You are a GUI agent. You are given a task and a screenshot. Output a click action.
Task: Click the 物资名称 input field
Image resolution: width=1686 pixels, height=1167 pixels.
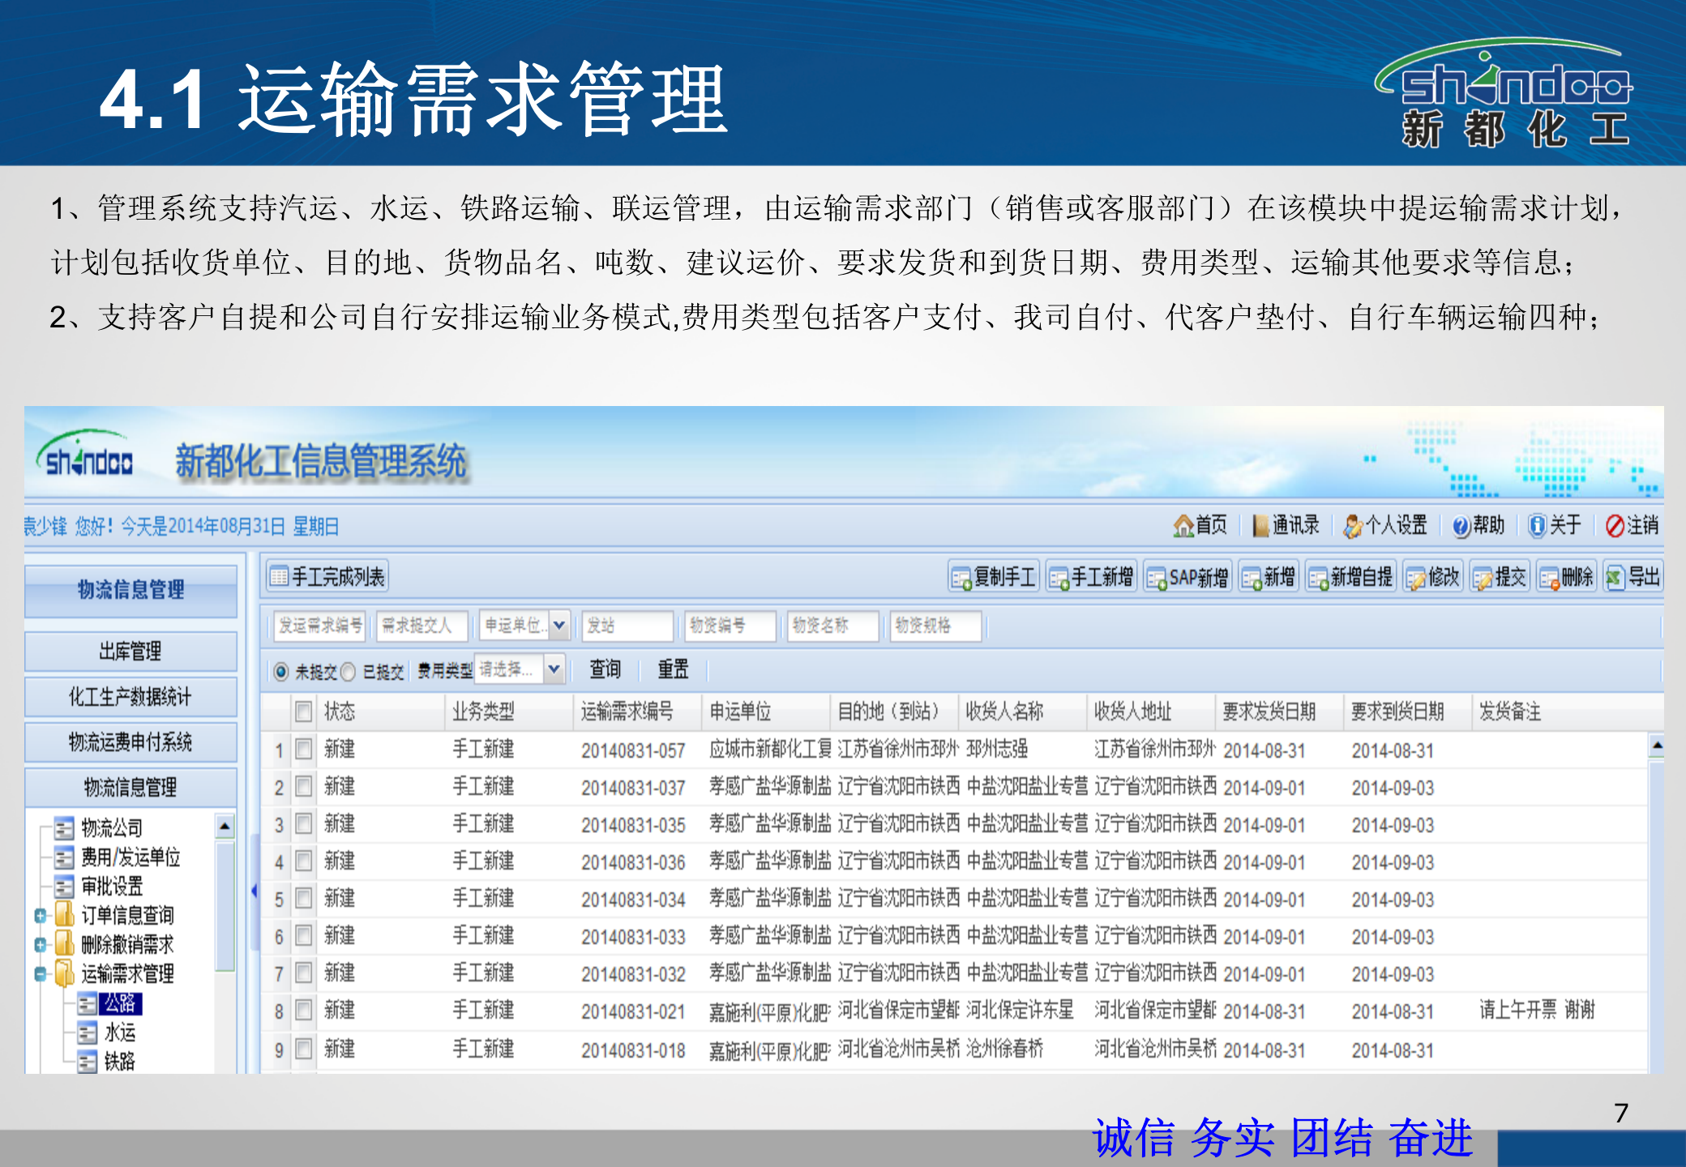click(x=832, y=625)
